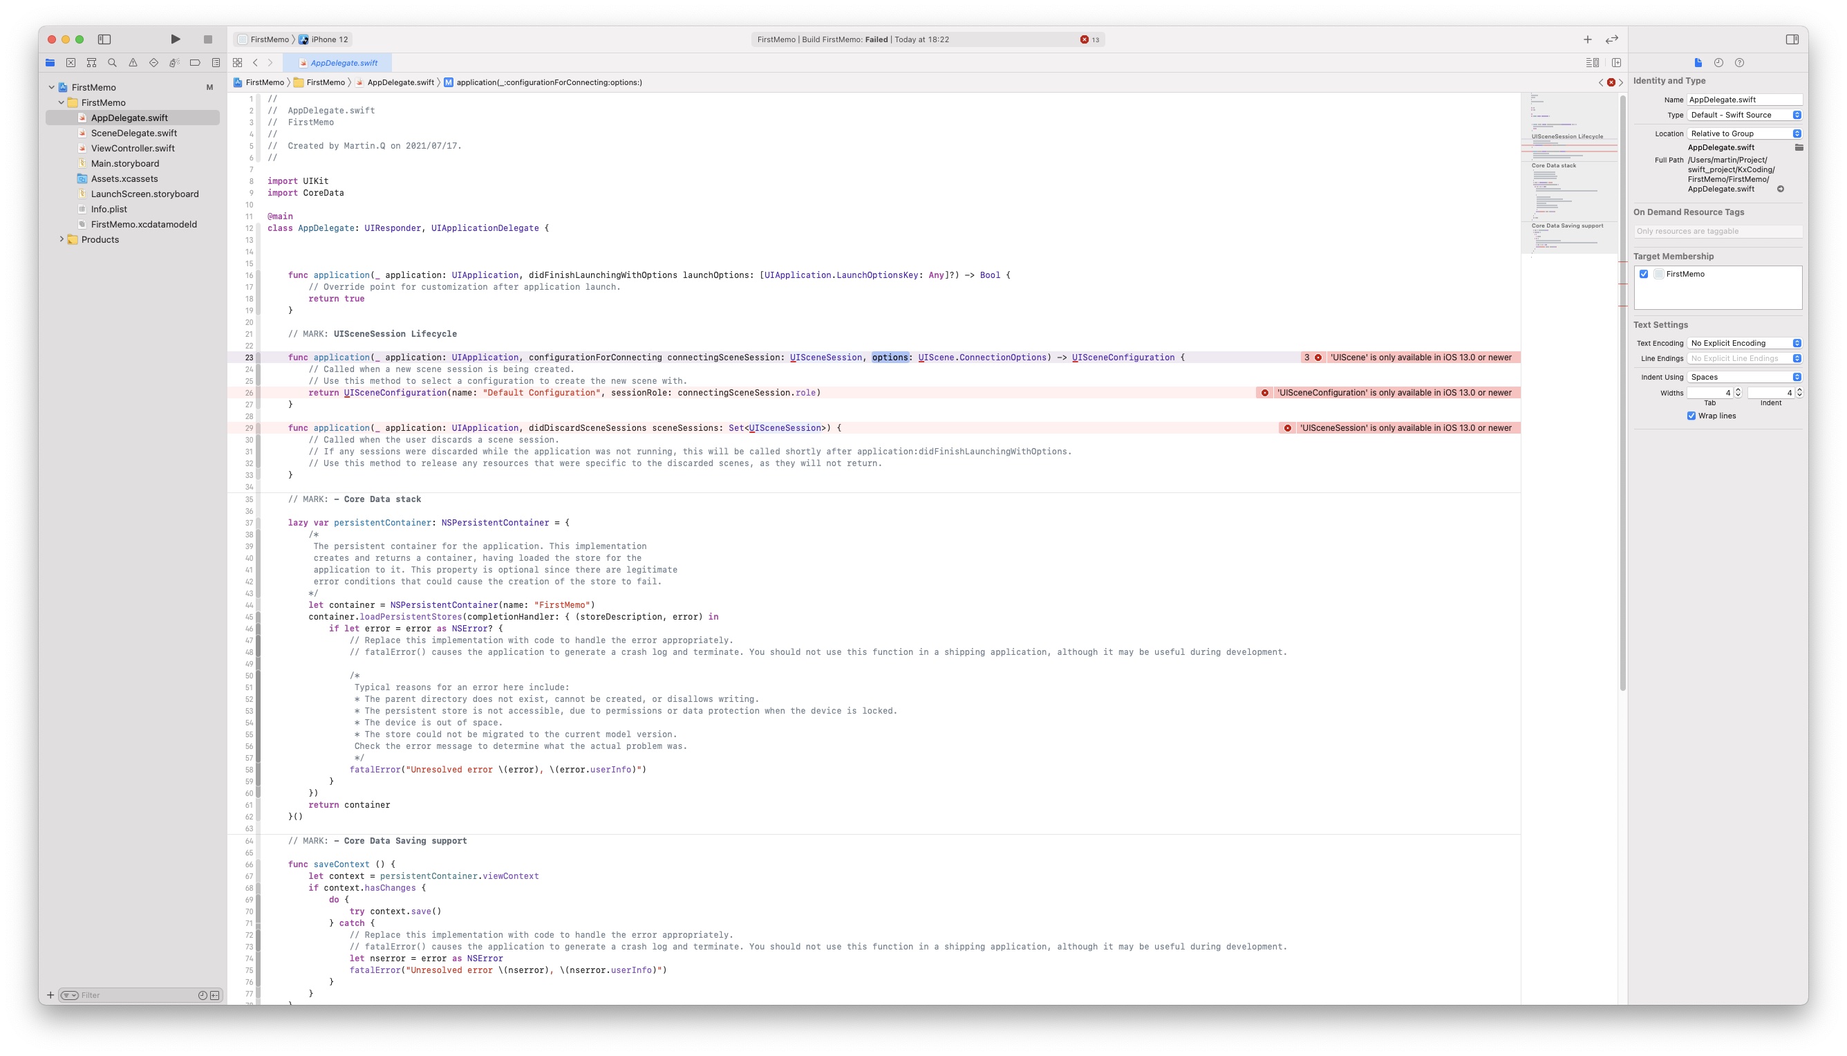Open the Text Encoding dropdown
The image size is (1847, 1056).
coord(1743,344)
